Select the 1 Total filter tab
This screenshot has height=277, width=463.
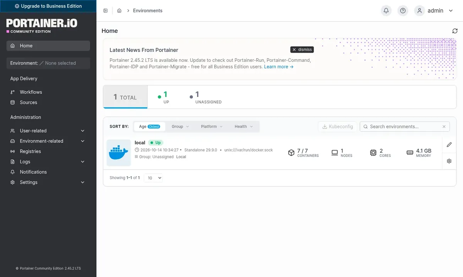pos(125,97)
